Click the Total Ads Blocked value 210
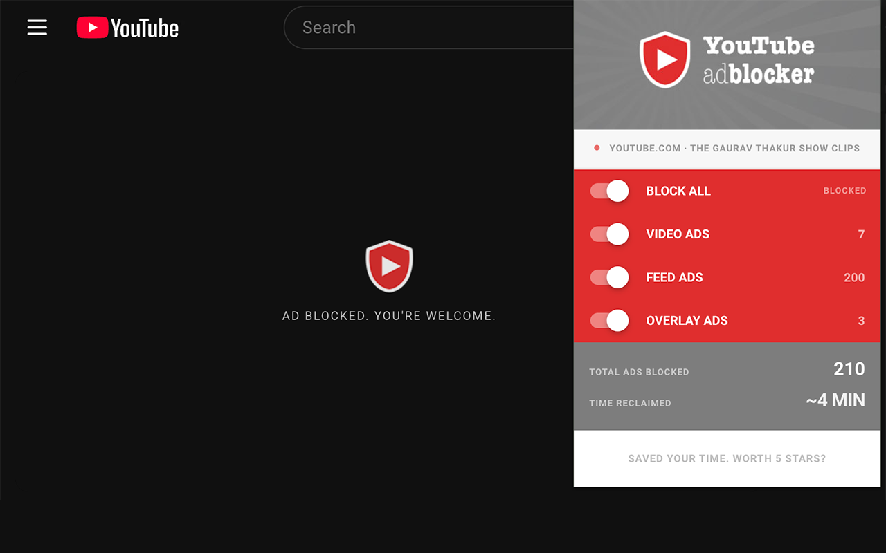The width and height of the screenshot is (886, 553). 849,368
